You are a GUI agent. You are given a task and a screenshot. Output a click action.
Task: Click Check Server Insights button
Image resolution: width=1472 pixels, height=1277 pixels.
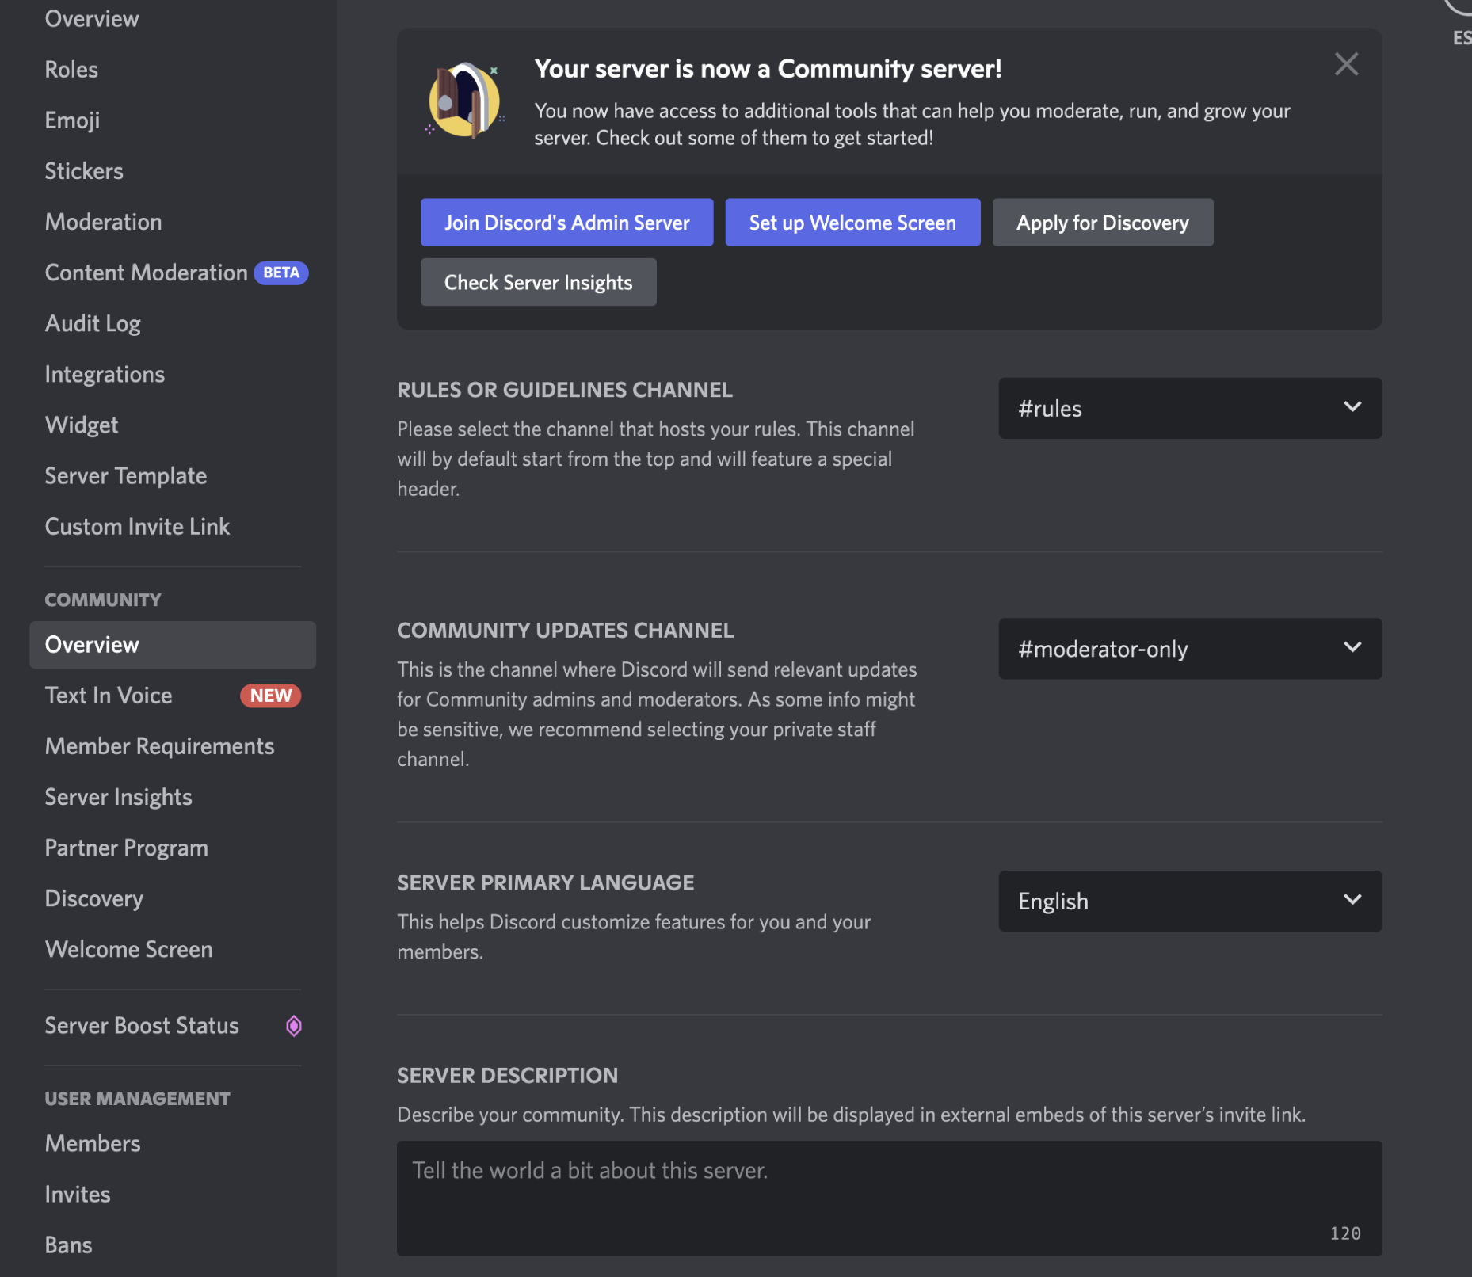pos(539,282)
